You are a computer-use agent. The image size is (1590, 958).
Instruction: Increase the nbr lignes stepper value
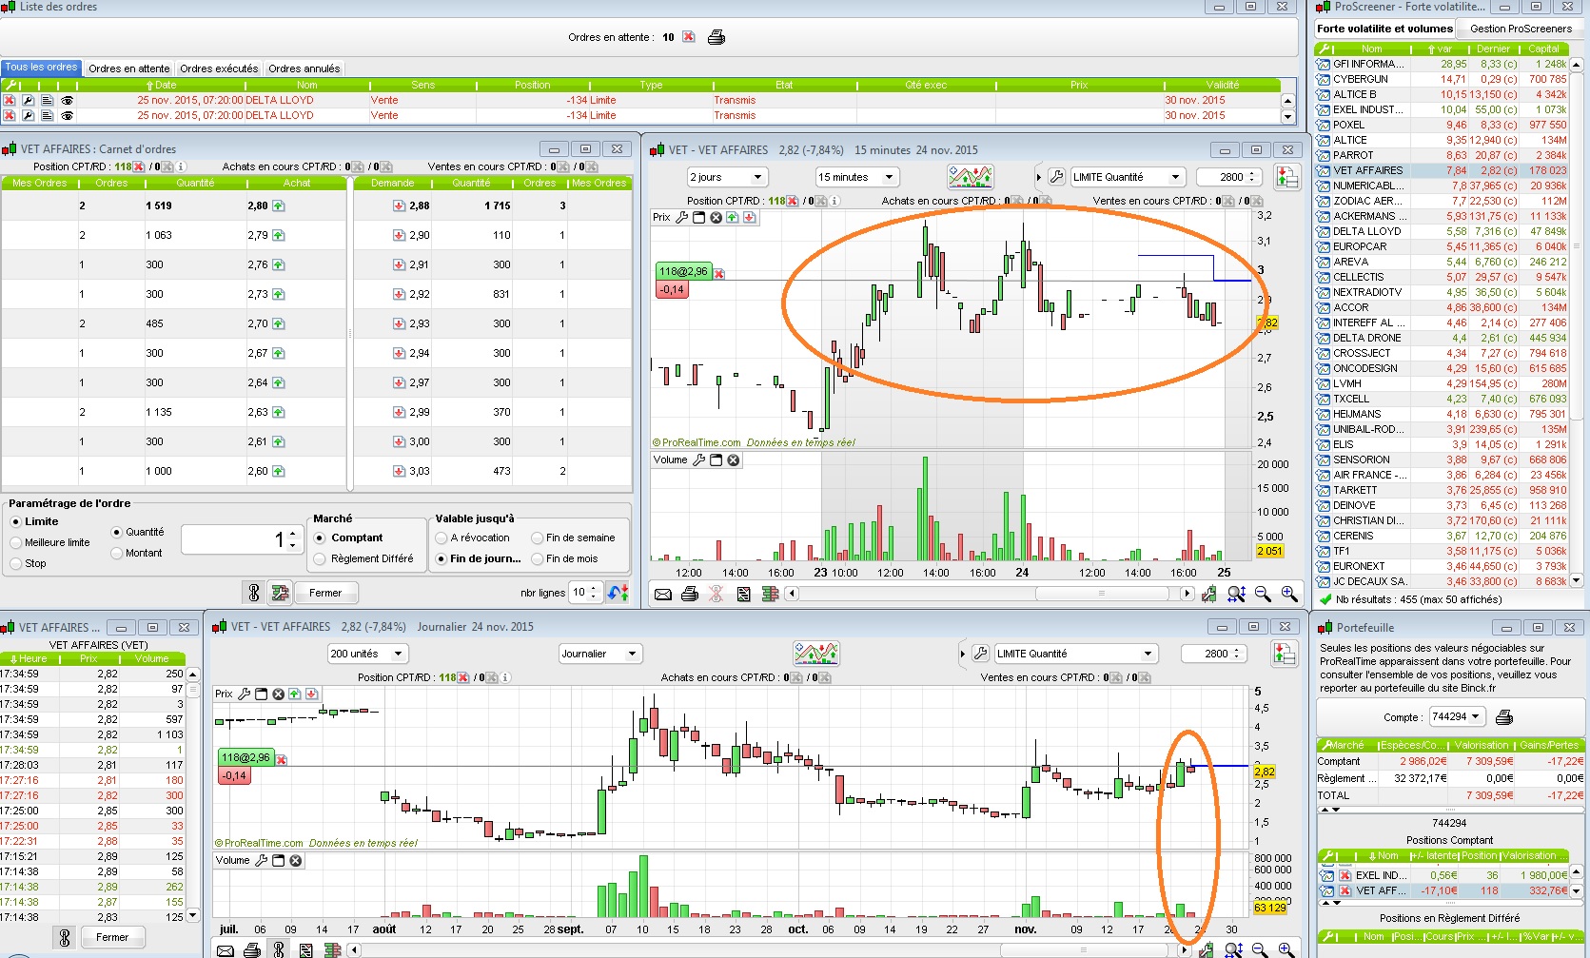(594, 588)
